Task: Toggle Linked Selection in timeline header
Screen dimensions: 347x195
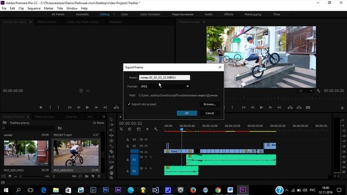Action: 139,129
